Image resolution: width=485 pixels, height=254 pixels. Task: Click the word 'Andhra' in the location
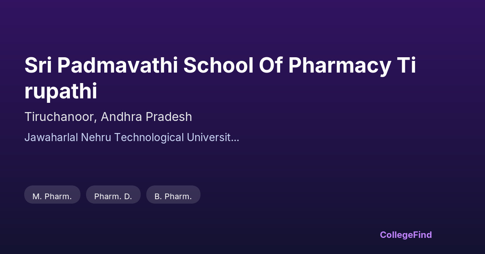pos(121,117)
